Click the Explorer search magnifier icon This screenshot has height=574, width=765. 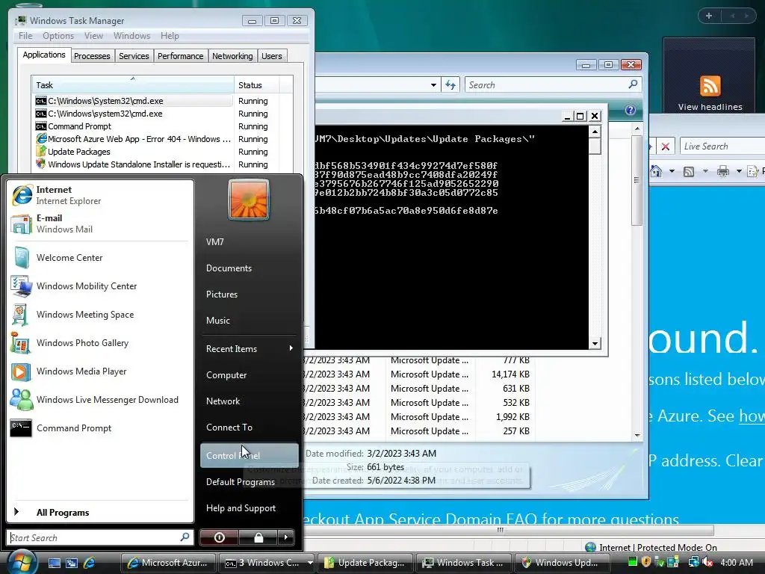[633, 84]
